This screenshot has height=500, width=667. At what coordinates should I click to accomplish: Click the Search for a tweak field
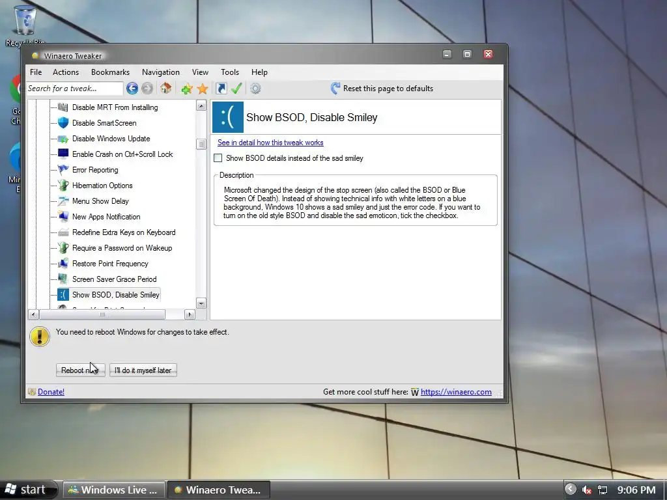75,89
